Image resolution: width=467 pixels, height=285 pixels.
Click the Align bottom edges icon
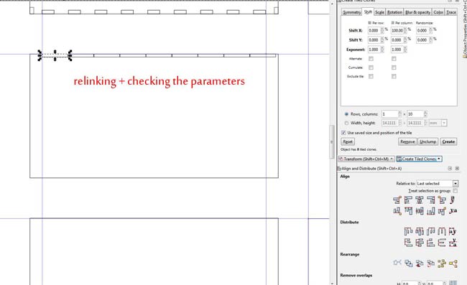[x=431, y=211]
